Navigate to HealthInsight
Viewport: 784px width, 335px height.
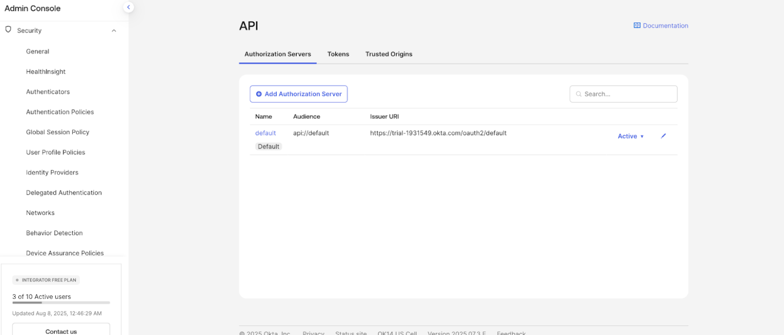(46, 72)
